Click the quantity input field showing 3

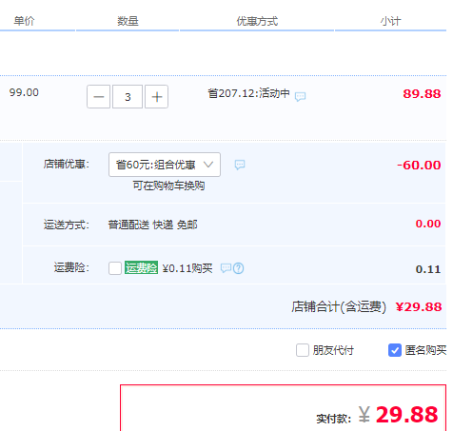[128, 97]
